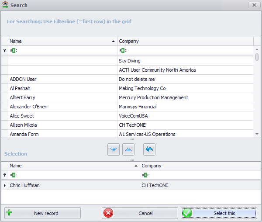The image size is (262, 222).
Task: Close the Search dialog
Action: pos(254,5)
